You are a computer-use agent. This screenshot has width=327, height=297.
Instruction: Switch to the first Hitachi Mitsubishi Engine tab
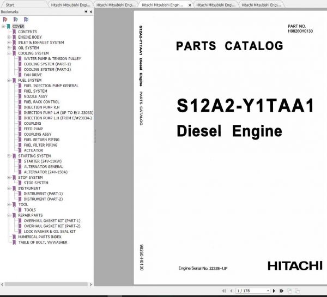[71, 5]
